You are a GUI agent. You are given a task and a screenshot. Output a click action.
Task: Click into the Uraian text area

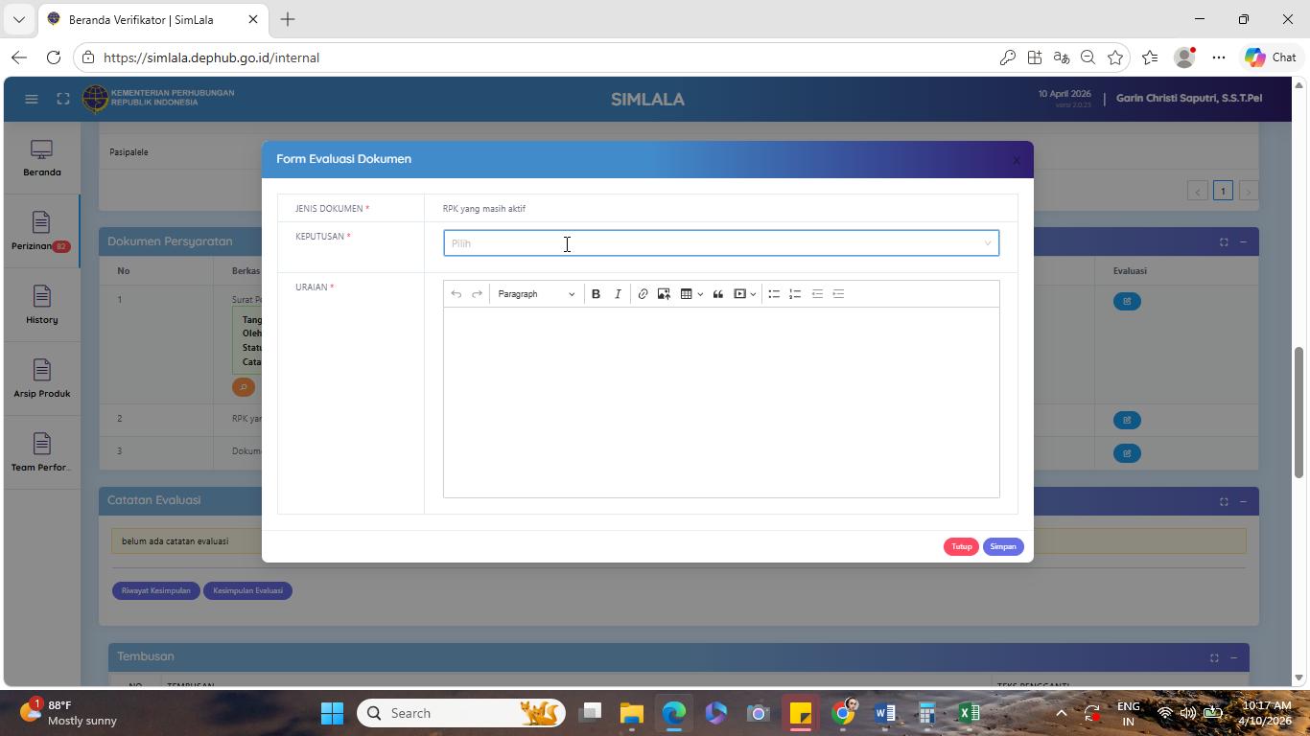pyautogui.click(x=721, y=402)
